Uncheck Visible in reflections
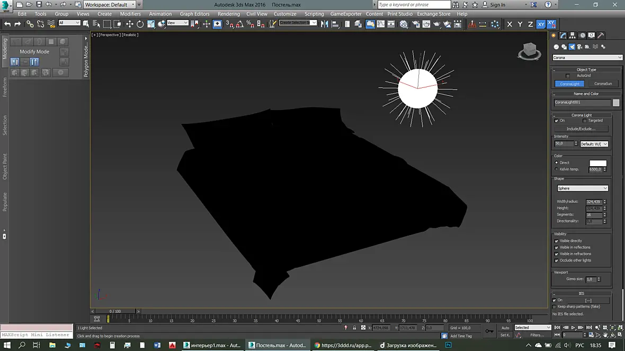This screenshot has width=625, height=351. coord(557,247)
